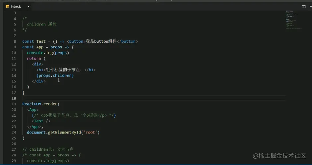The width and height of the screenshot is (312, 165).
Task: Click line number 18 in the gutter
Action: [14, 98]
